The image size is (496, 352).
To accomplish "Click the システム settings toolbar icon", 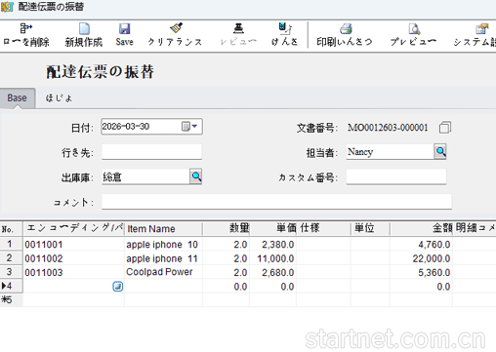I will coord(481,28).
